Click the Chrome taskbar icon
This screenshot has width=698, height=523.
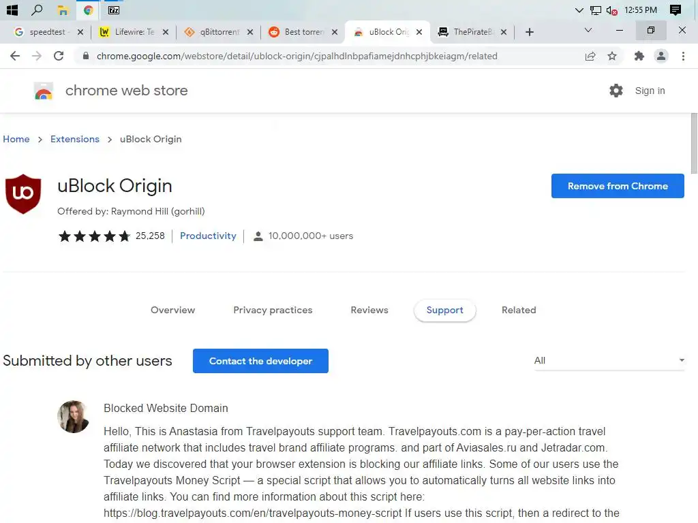pyautogui.click(x=88, y=10)
